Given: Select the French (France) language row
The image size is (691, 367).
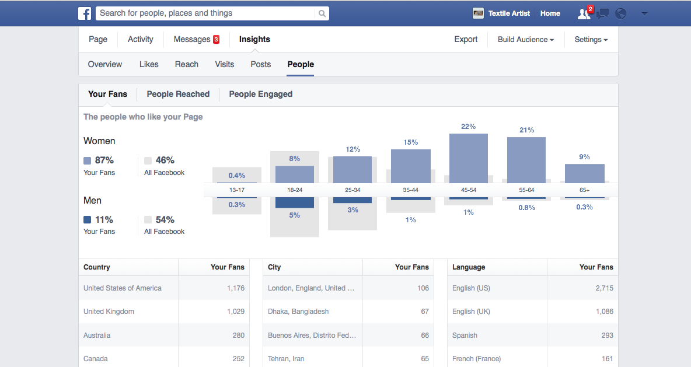Looking at the screenshot, I should pyautogui.click(x=533, y=358).
